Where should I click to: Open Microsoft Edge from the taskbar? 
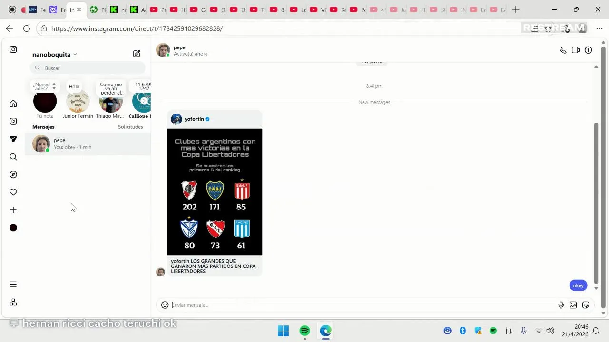pyautogui.click(x=326, y=331)
